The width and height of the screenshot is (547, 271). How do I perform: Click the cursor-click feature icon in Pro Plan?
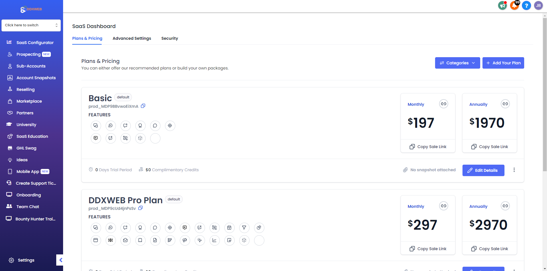tap(200, 240)
